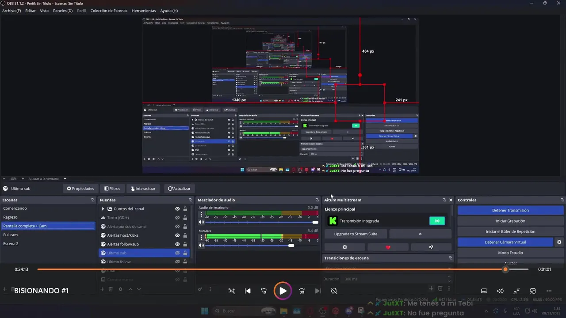Click Upgrade to Stream Suite
Screen dimensions: 566x318
[x=356, y=234]
